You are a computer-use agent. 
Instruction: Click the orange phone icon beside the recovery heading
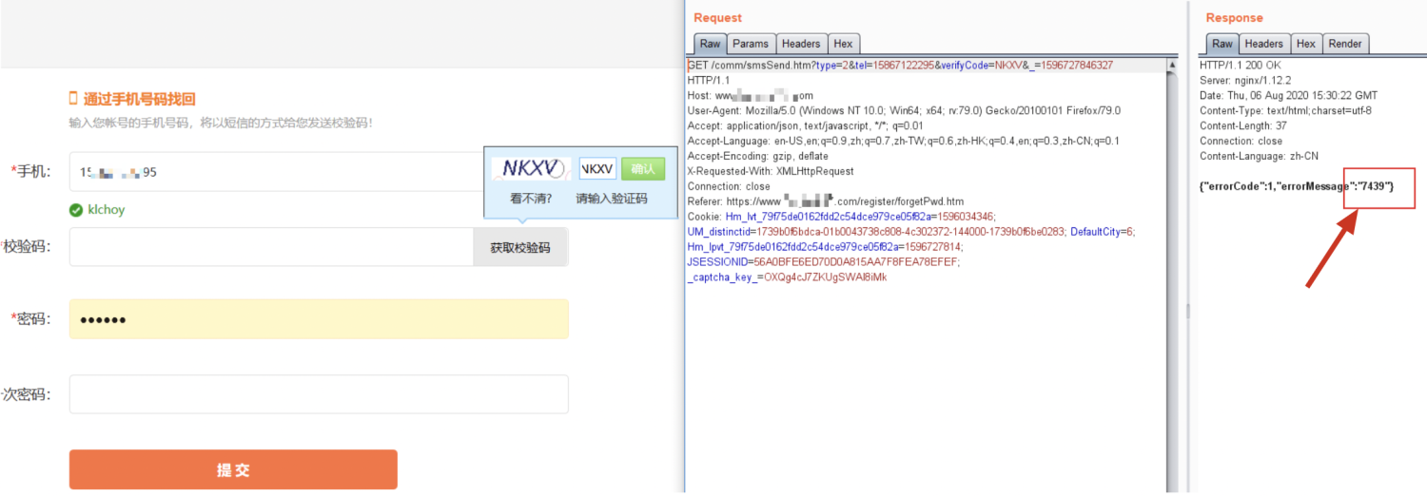tap(72, 98)
